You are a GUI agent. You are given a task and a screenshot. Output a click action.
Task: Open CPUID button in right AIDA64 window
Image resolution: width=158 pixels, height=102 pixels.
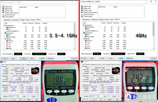(121, 58)
